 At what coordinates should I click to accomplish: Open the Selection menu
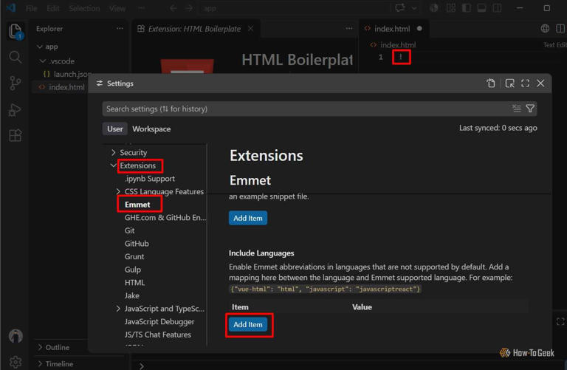84,8
